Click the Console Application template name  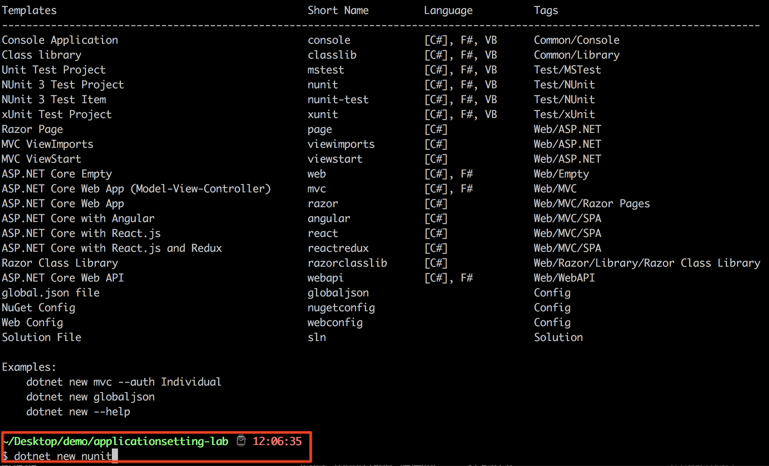[60, 40]
